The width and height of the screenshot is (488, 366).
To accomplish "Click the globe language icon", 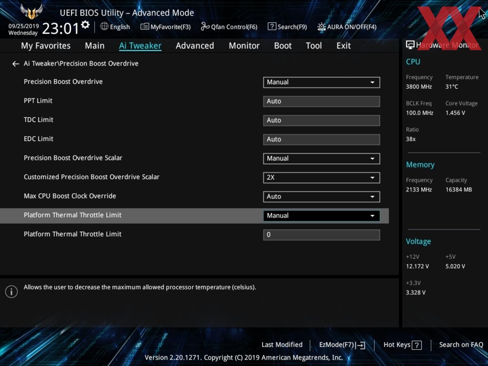I will (x=104, y=26).
